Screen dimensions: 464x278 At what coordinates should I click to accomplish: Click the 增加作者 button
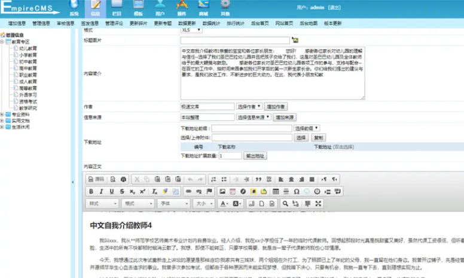(276, 106)
